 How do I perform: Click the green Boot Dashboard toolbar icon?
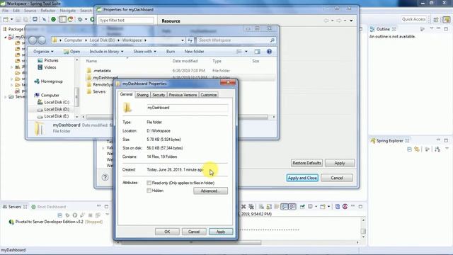point(54,19)
